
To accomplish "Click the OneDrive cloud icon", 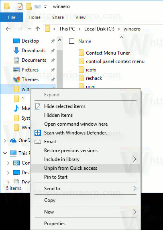I will [13, 140].
